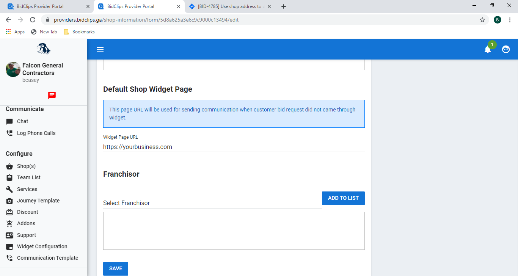Close the first BidClips Provider Portal tab
518x276 pixels.
pyautogui.click(x=88, y=6)
